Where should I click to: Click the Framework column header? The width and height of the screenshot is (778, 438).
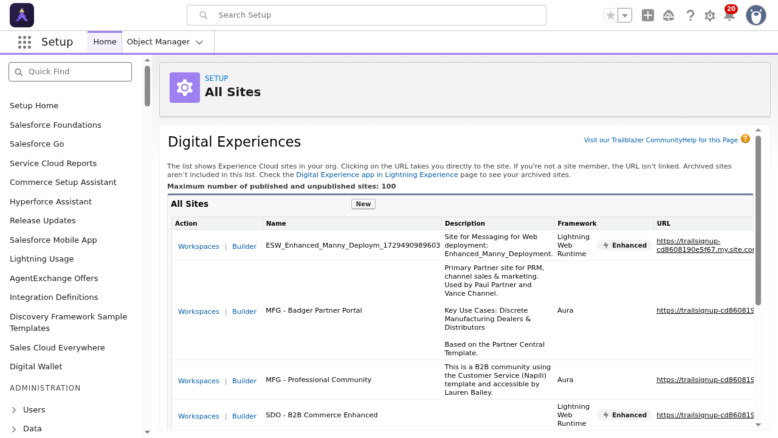click(604, 223)
